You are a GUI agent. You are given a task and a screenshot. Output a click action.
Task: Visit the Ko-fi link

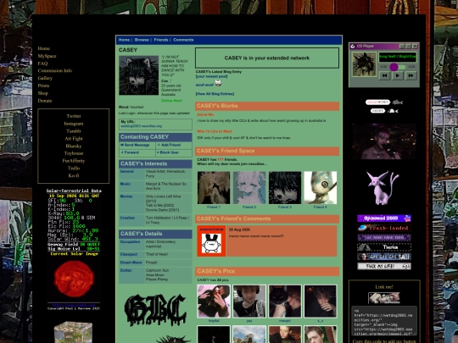74,175
